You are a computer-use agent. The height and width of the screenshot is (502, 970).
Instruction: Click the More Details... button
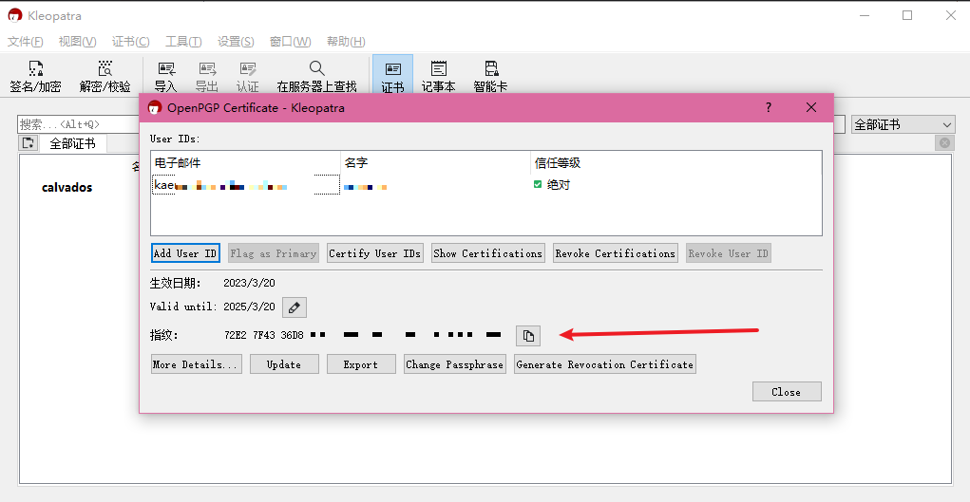pyautogui.click(x=196, y=364)
